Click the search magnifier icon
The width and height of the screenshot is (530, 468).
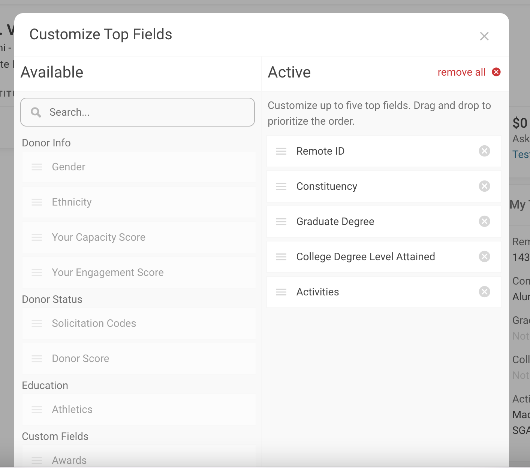tap(36, 112)
